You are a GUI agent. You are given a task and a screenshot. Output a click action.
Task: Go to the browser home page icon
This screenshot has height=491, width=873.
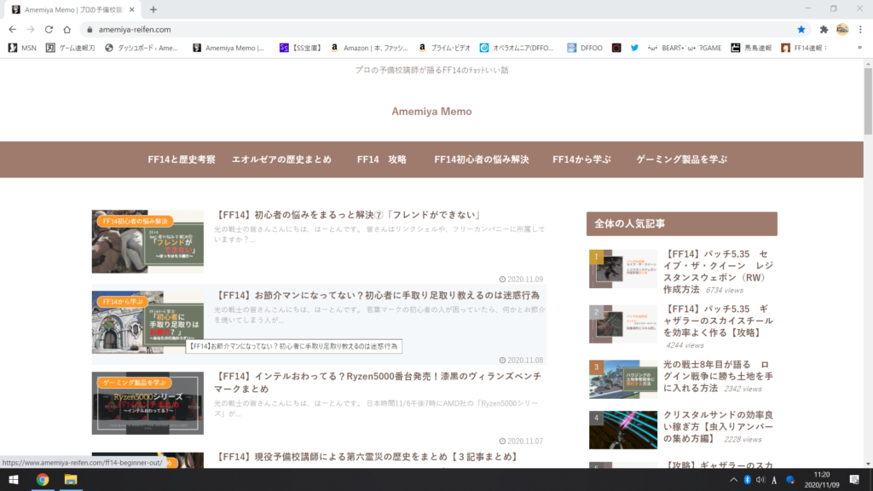tap(66, 29)
